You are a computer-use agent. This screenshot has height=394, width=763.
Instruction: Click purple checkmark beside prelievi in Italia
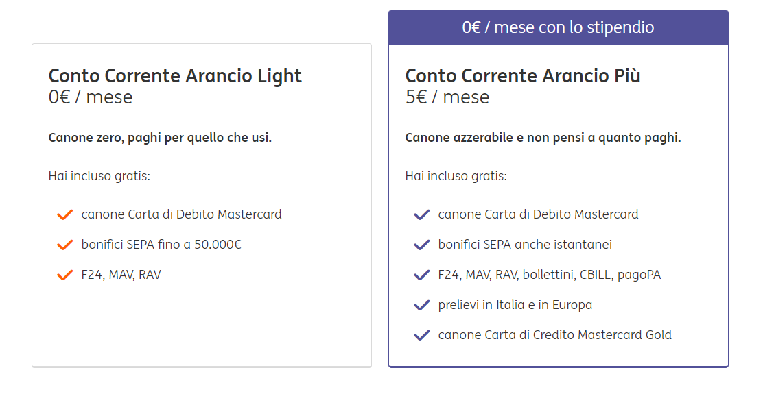[x=422, y=306]
